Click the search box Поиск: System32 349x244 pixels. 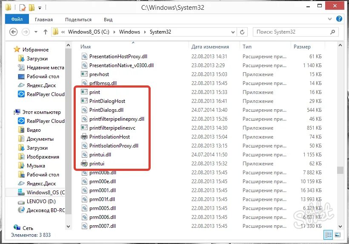pos(295,32)
